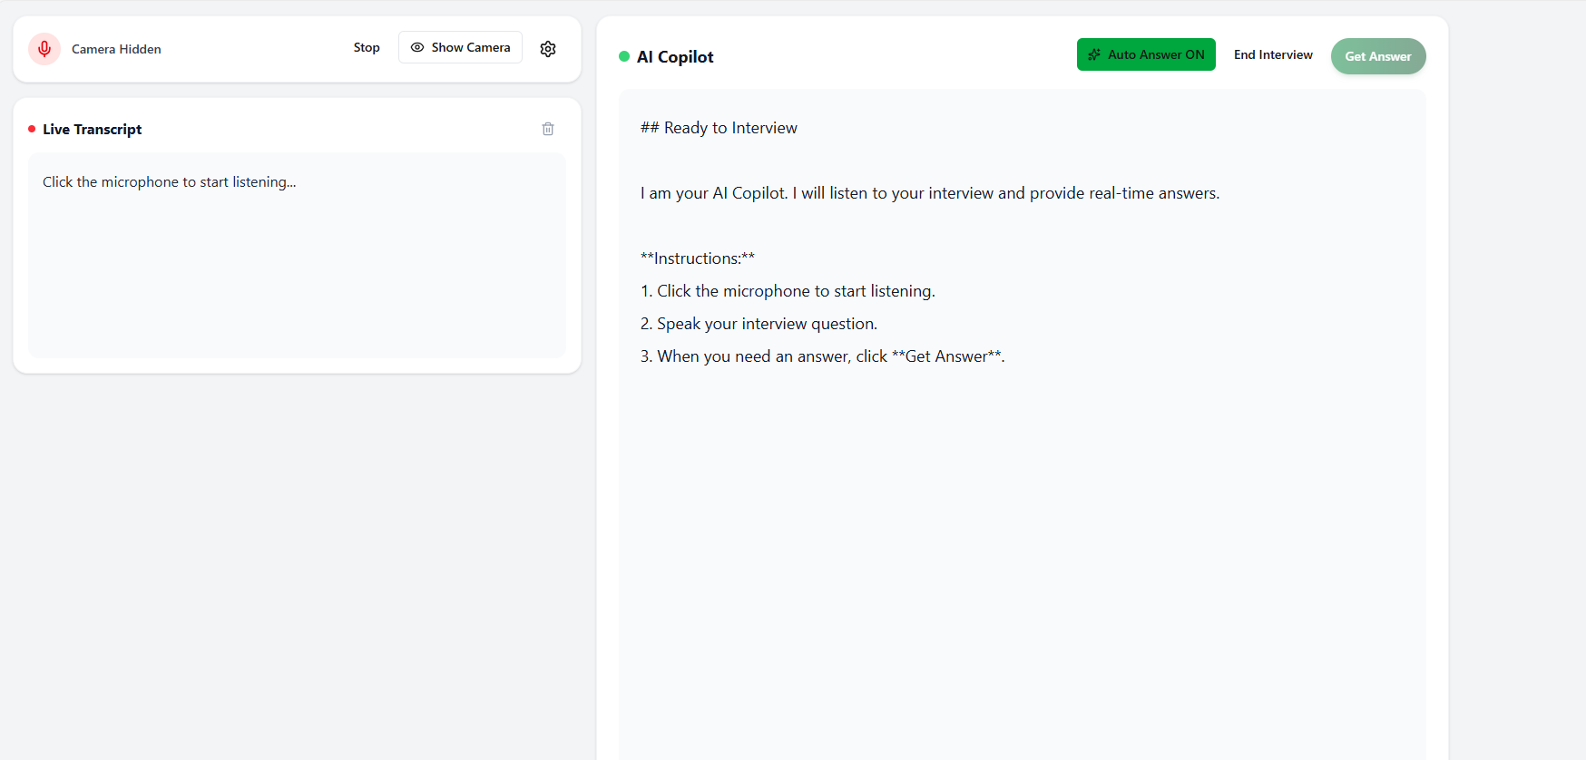Click the AI Copilot title
This screenshot has width=1586, height=760.
675,56
